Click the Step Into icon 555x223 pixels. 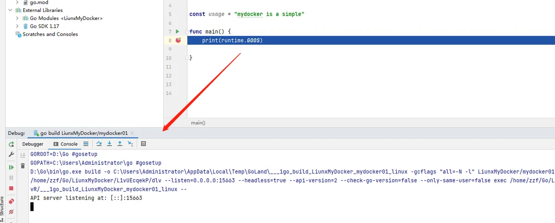[x=109, y=144]
